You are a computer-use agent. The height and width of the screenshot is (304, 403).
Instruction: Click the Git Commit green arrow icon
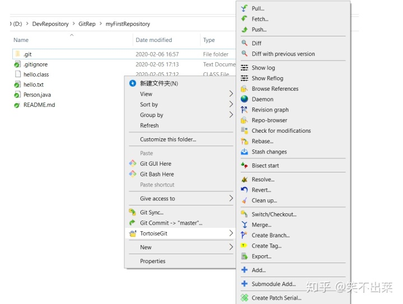pos(132,223)
